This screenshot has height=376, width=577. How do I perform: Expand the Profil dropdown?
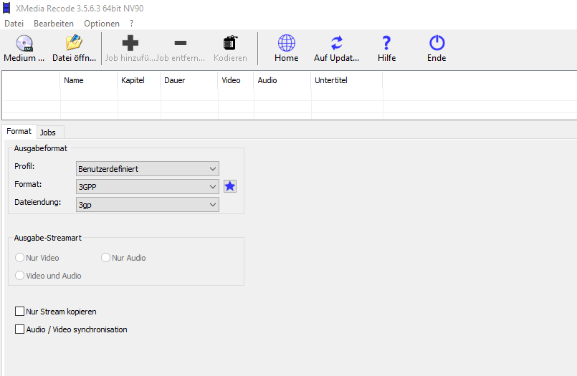[x=148, y=169]
